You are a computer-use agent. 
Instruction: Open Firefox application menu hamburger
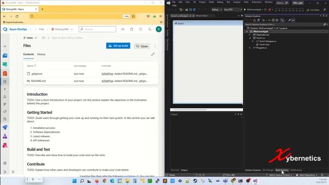(x=160, y=16)
